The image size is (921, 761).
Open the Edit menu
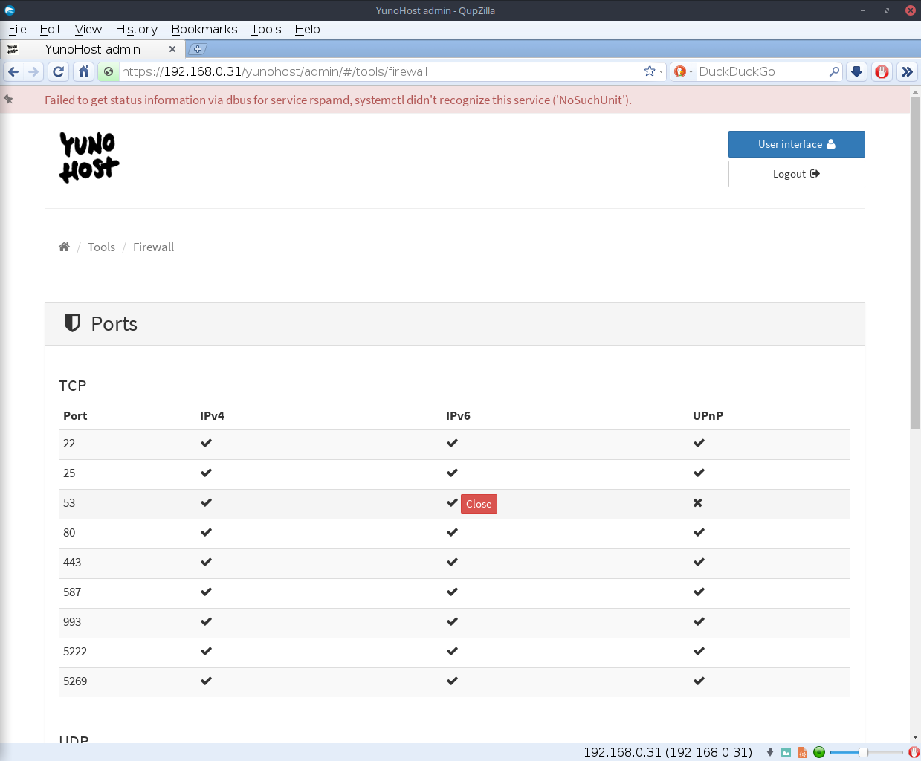51,29
